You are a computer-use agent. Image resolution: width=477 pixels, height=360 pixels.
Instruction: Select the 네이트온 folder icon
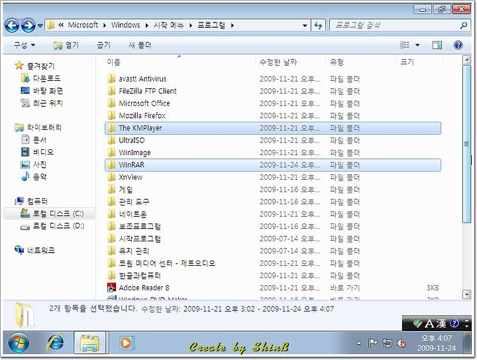pos(111,214)
